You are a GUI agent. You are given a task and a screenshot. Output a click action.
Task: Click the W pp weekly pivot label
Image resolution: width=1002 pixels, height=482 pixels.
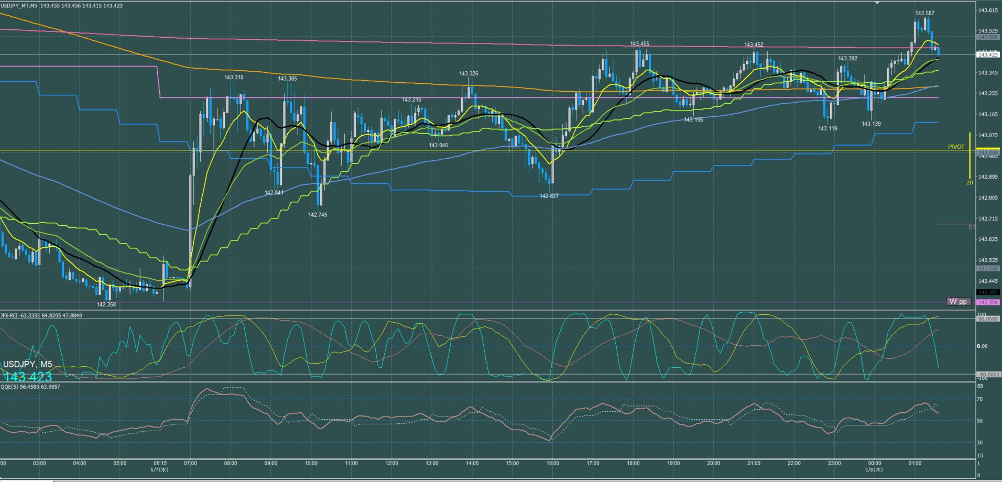[959, 302]
